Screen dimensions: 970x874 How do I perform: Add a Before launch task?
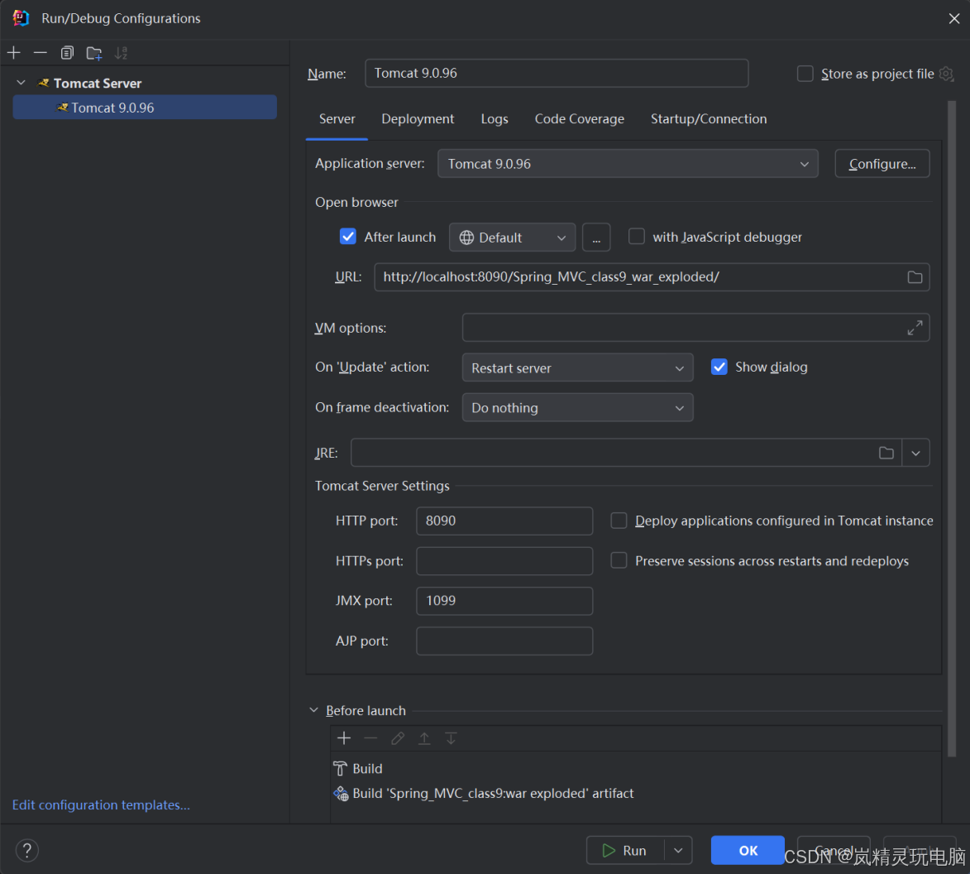click(x=344, y=737)
